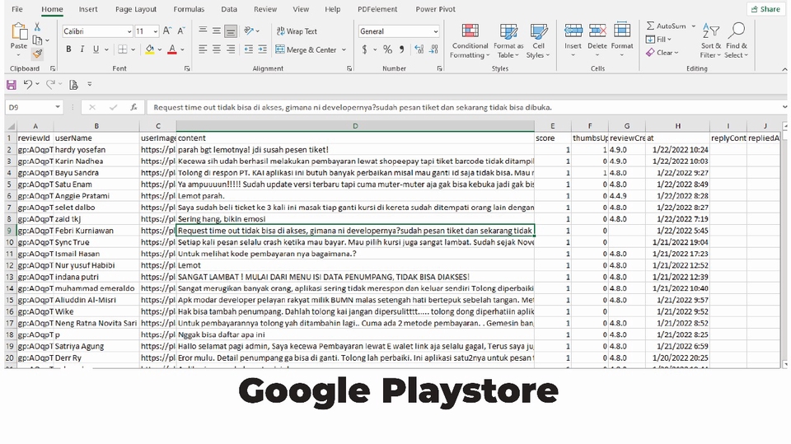Open Find & Select menu
The image size is (791, 444).
pyautogui.click(x=737, y=41)
